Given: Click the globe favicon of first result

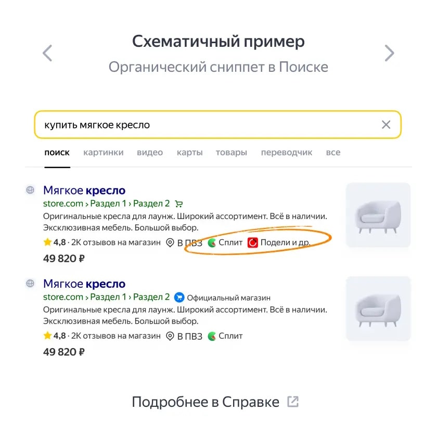Looking at the screenshot, I should pos(30,190).
